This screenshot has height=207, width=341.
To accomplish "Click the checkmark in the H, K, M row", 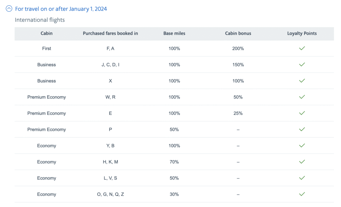I will pos(302,162).
